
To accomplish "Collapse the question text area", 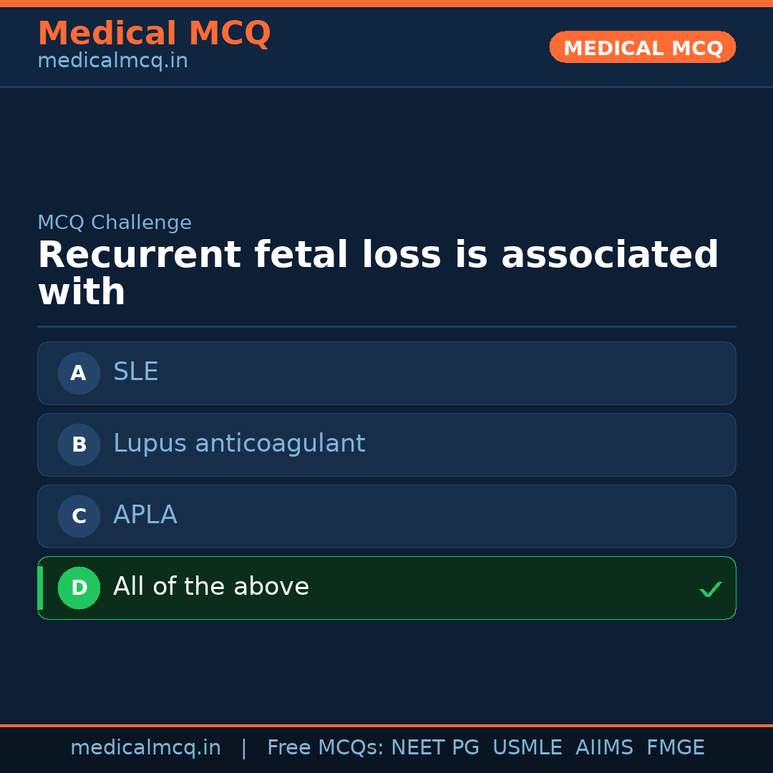I will (x=378, y=272).
